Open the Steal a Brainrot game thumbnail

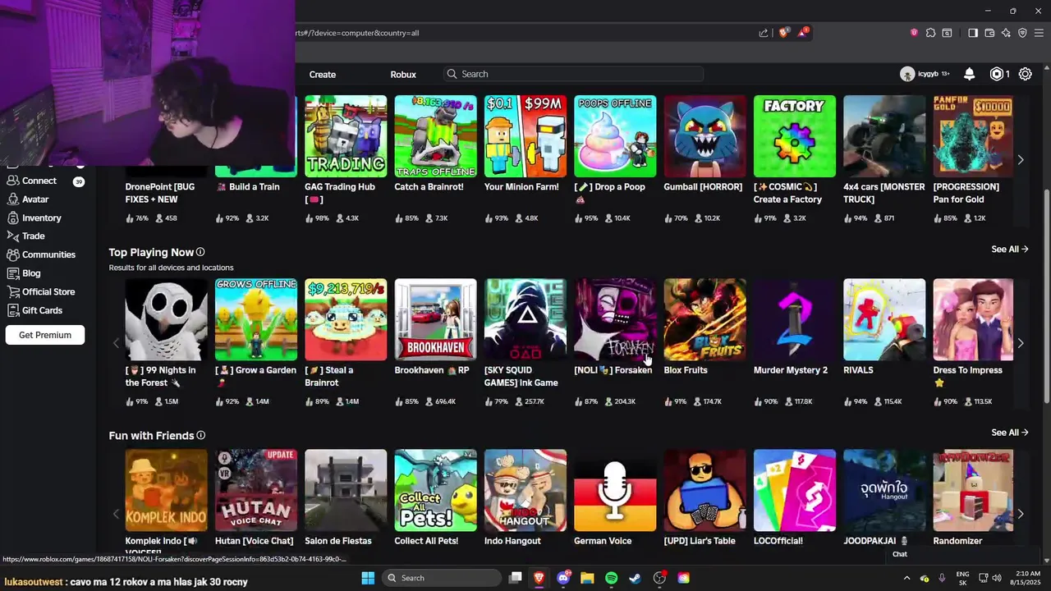tap(346, 319)
